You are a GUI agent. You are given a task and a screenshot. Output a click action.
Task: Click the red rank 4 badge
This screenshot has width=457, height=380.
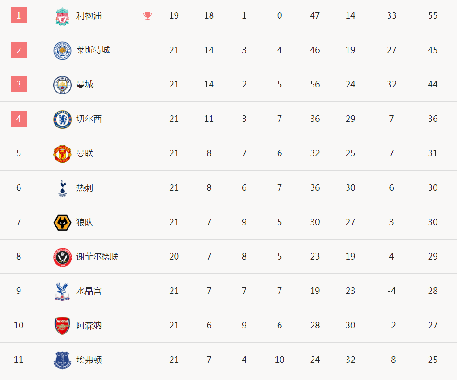19,119
